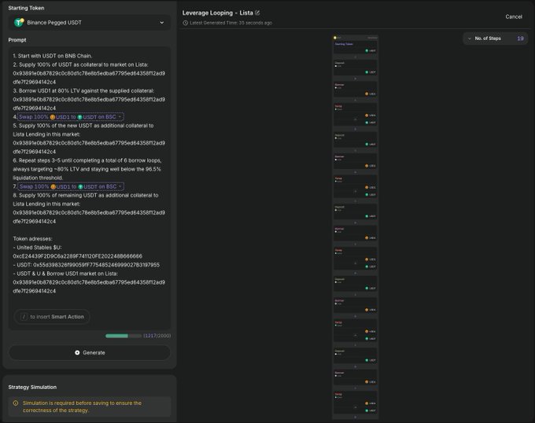Select the fourth Swap step card in the flow
Viewport: 535px width, 423px height.
tap(355, 330)
